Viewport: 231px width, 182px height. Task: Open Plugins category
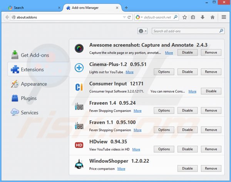pyautogui.click(x=38, y=98)
